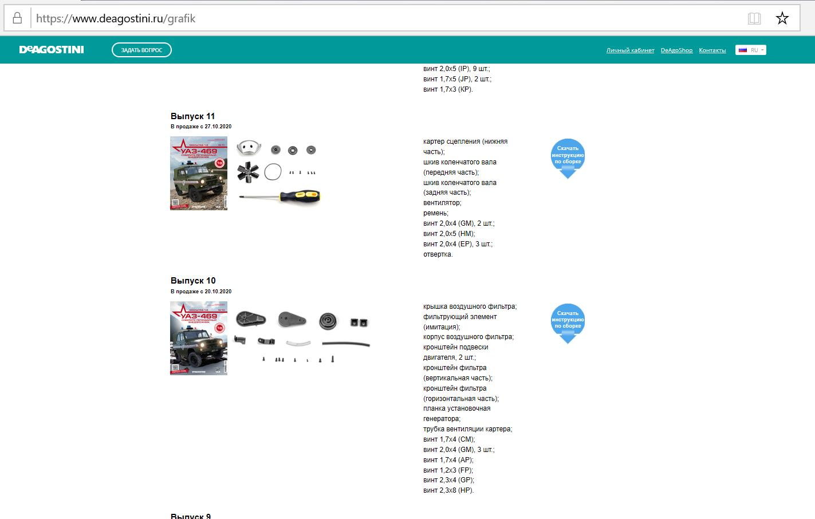Click 'корпус воздушного фильтра;' text
The image size is (815, 519).
click(468, 337)
